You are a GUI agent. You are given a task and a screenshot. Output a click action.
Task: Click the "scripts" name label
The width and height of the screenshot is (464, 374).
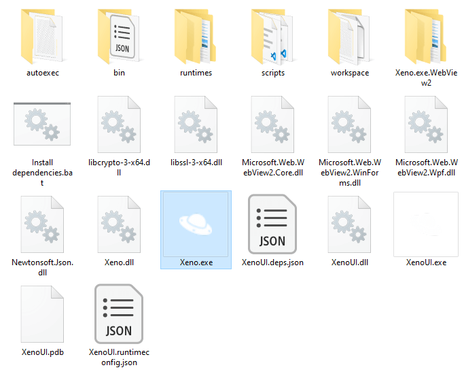point(273,73)
